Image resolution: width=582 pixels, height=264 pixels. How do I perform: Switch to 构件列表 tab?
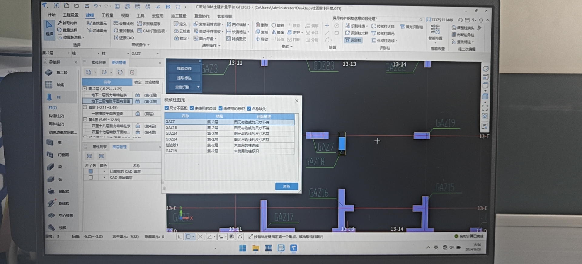[99, 63]
